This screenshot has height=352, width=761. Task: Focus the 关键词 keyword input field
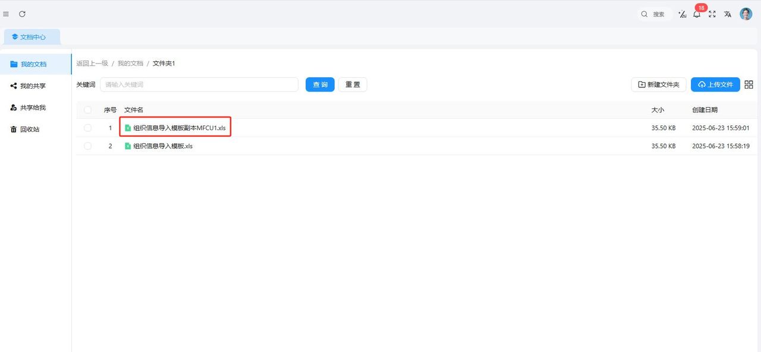(x=199, y=84)
